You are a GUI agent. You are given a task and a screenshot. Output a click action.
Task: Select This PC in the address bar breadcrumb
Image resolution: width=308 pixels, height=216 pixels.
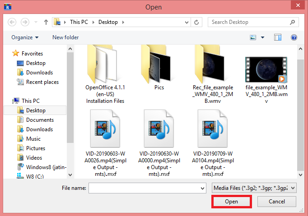coord(79,22)
